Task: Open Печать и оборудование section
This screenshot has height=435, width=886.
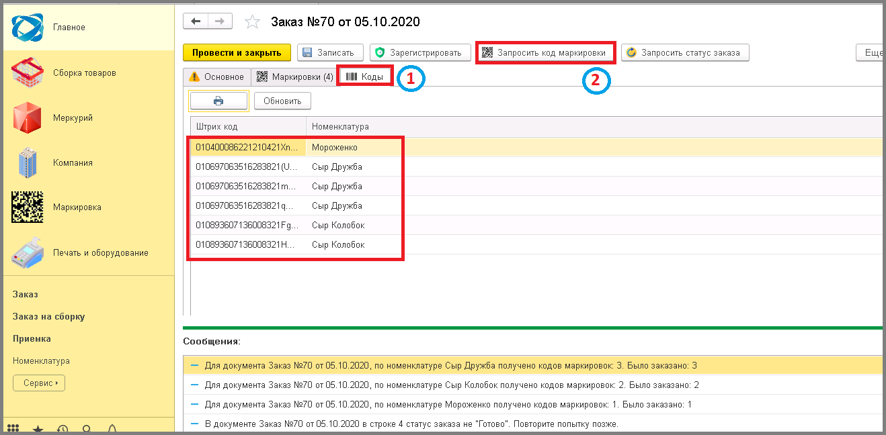Action: [89, 252]
